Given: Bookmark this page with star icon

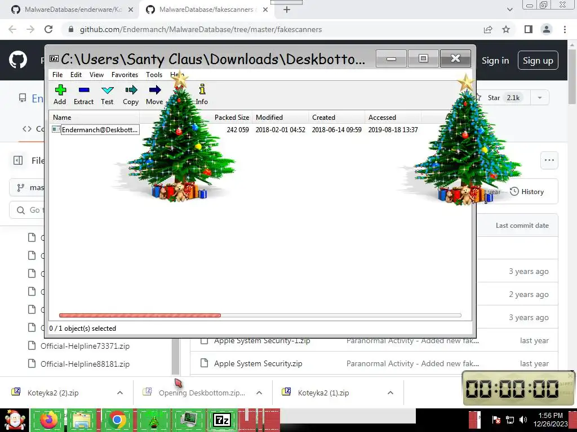Looking at the screenshot, I should coord(506,29).
